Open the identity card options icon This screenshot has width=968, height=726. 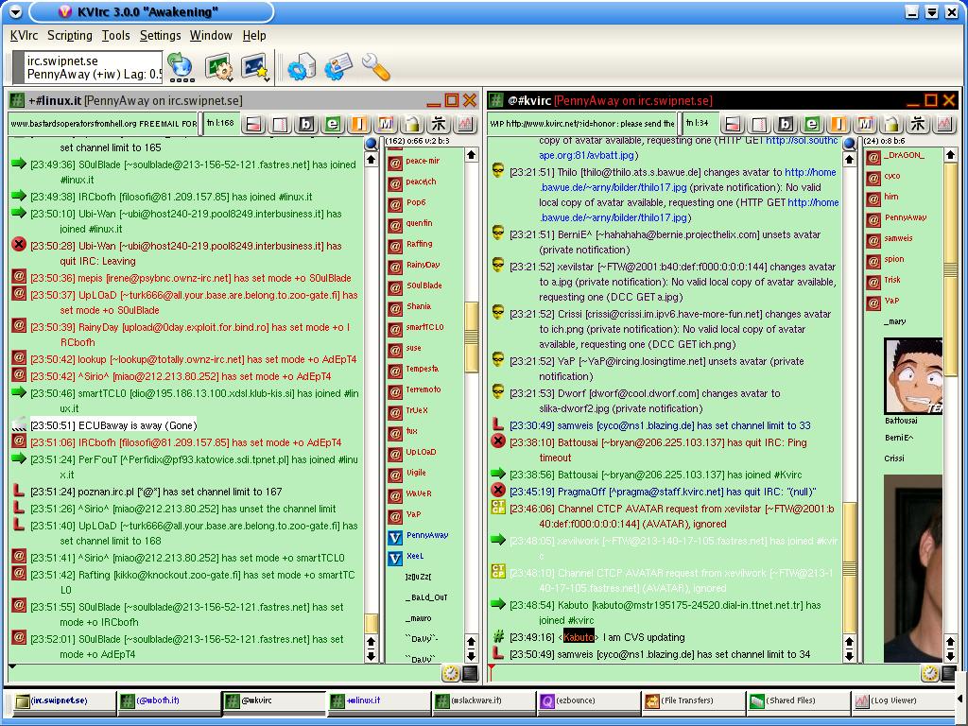[x=338, y=67]
